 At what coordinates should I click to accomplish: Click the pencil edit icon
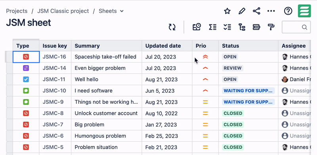(242, 11)
